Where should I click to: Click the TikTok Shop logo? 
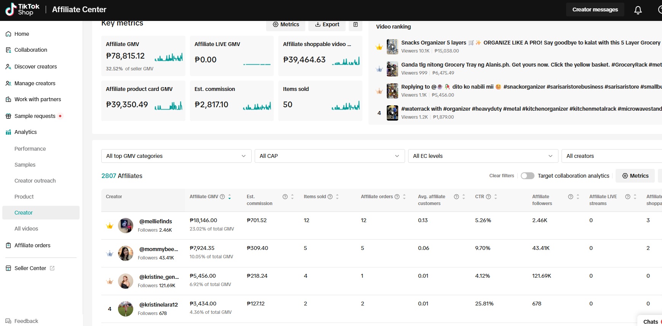point(22,10)
